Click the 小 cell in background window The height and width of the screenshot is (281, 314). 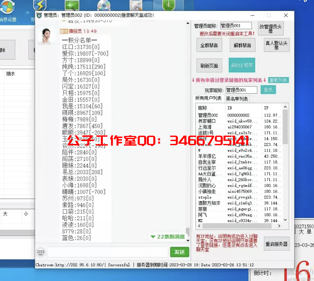point(26,214)
